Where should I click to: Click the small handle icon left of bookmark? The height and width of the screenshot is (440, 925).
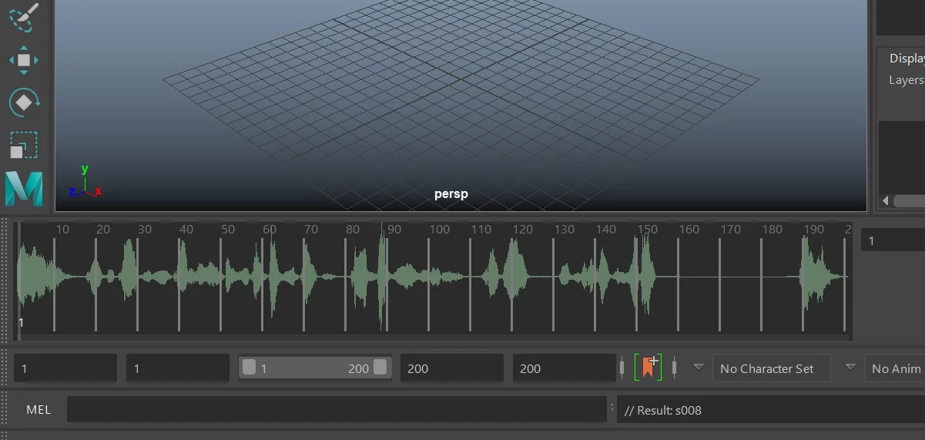click(622, 368)
